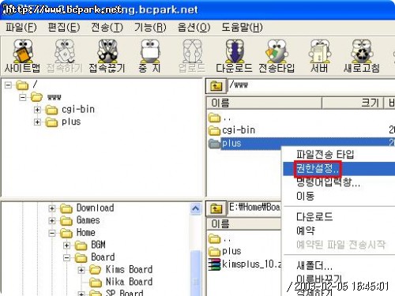This screenshot has width=395, height=296.
Task: Click the grayed 업로드 upload icon
Action: pyautogui.click(x=192, y=56)
